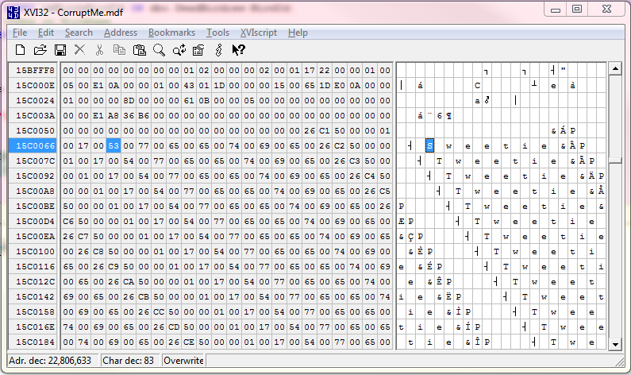Open the XVIscript menu
The image size is (631, 375).
[x=258, y=33]
